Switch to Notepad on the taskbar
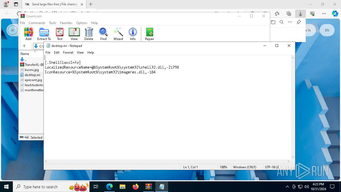 coord(161,187)
